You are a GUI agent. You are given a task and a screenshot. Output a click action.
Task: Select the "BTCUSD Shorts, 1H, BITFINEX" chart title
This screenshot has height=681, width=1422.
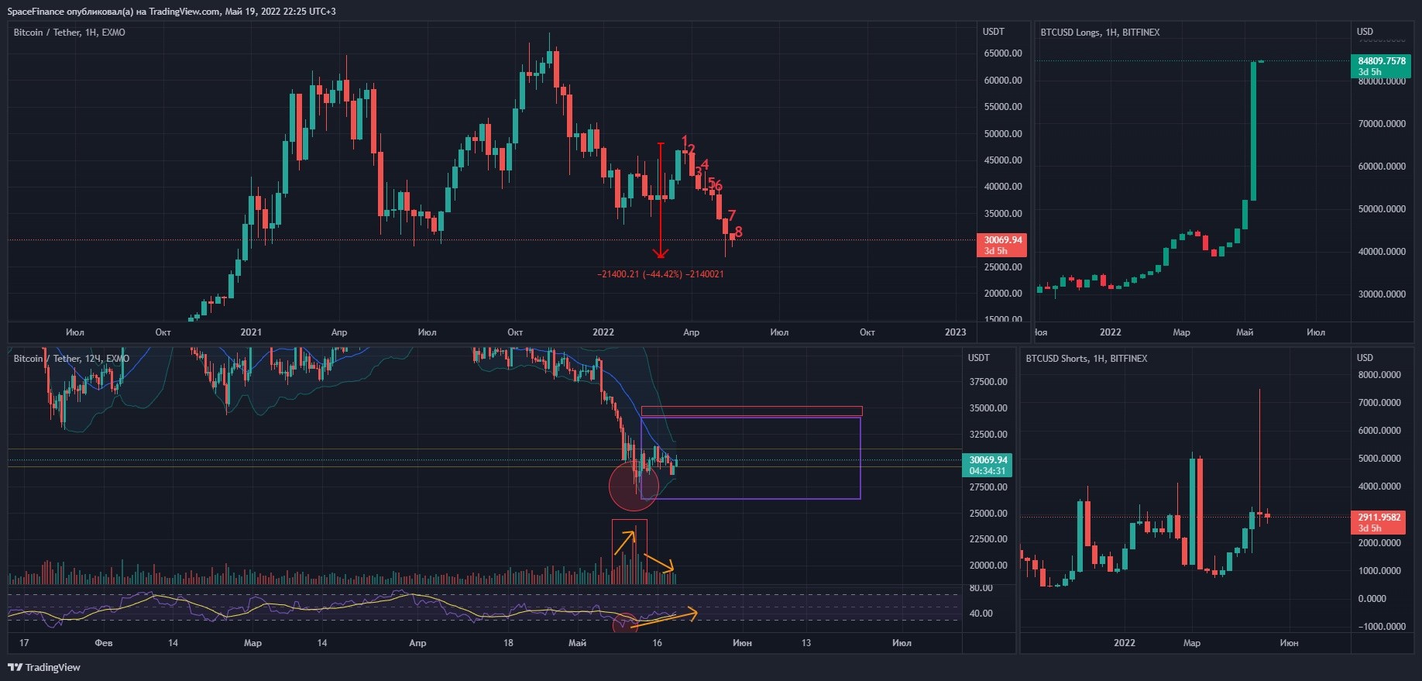pyautogui.click(x=1087, y=359)
